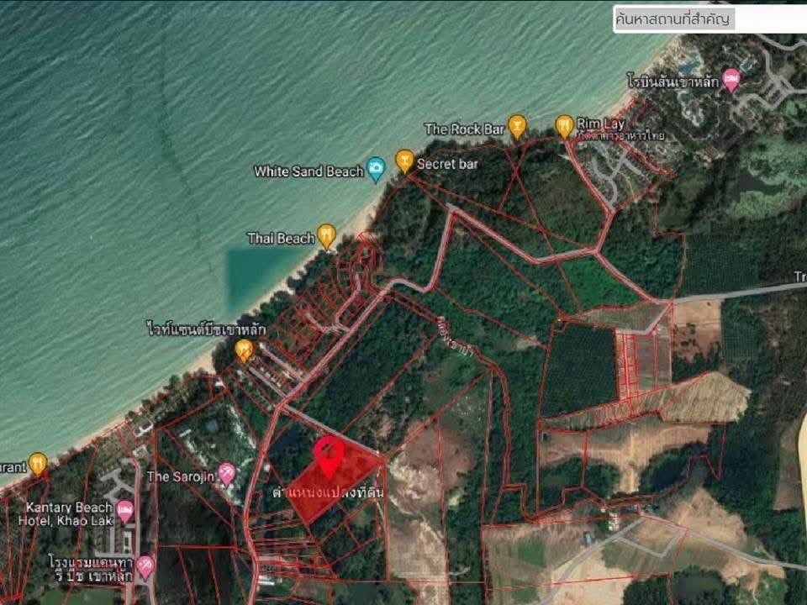Screen dimensions: 807x605
Task: Click the ไวท์แซนด์บีชเขาหลัก label text
Action: pos(206,329)
